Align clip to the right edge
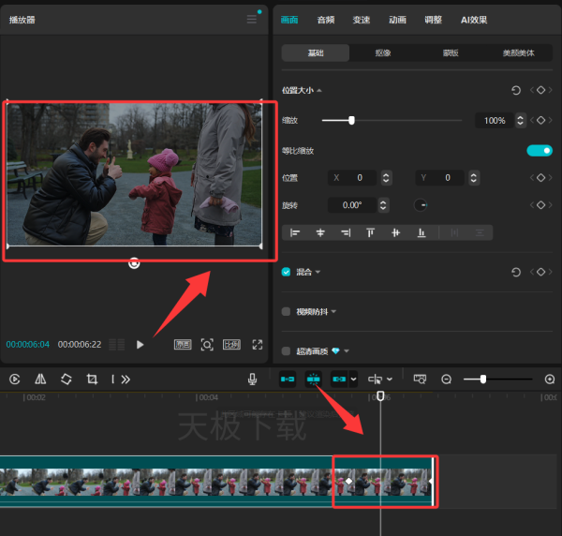562x536 pixels. click(346, 233)
